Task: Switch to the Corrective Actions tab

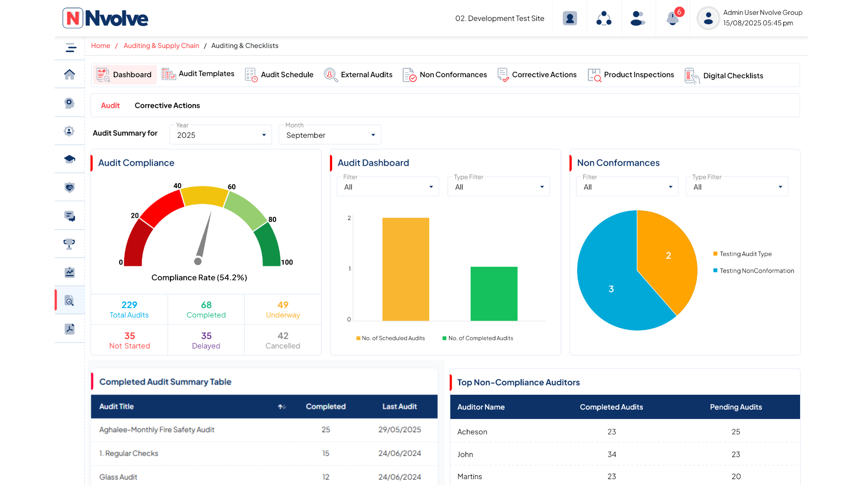Action: coord(167,105)
